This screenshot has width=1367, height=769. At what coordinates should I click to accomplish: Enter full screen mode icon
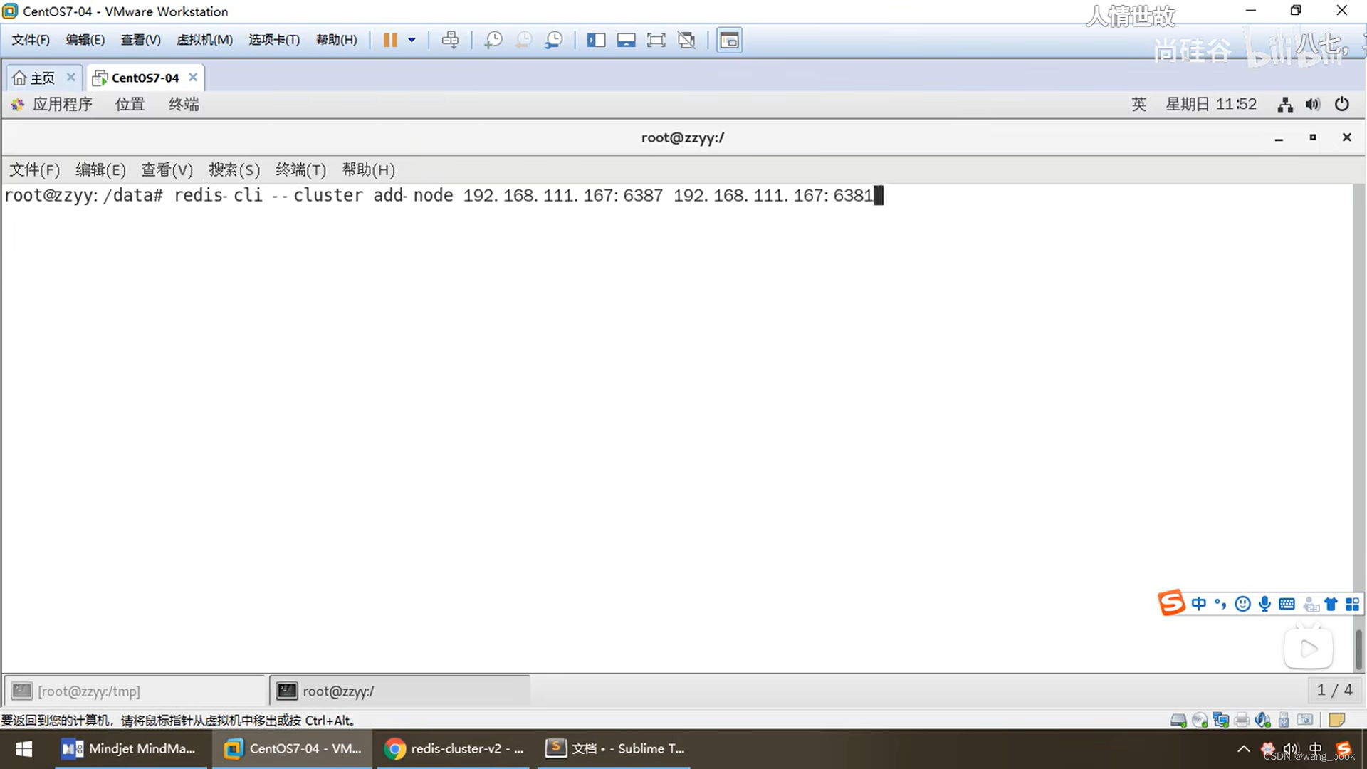point(656,40)
